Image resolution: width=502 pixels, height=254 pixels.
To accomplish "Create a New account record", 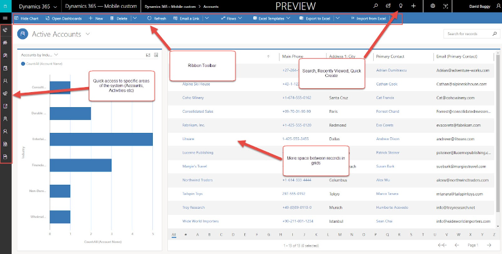I will pos(96,18).
